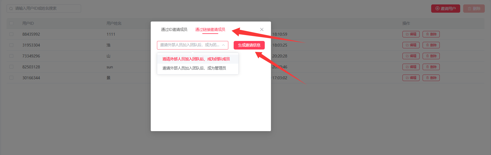
Task: Check the box for user 73349296
Action: (x=12, y=56)
